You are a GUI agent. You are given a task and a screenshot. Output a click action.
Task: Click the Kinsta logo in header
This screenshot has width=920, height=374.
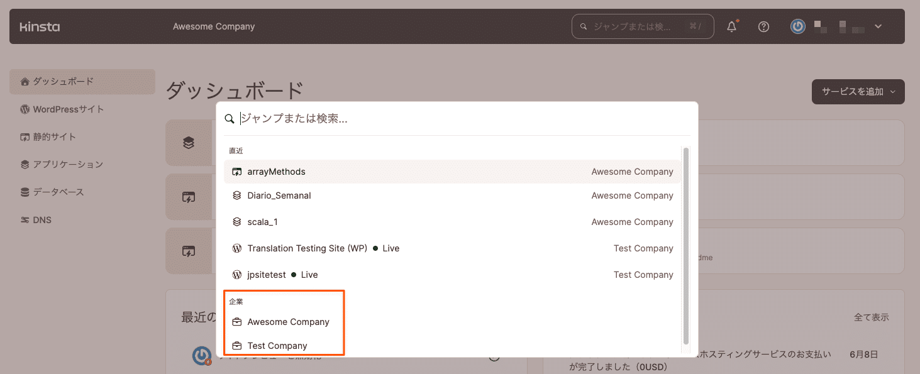[40, 27]
